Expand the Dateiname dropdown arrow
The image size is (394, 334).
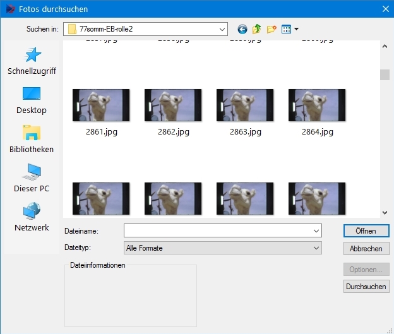316,230
